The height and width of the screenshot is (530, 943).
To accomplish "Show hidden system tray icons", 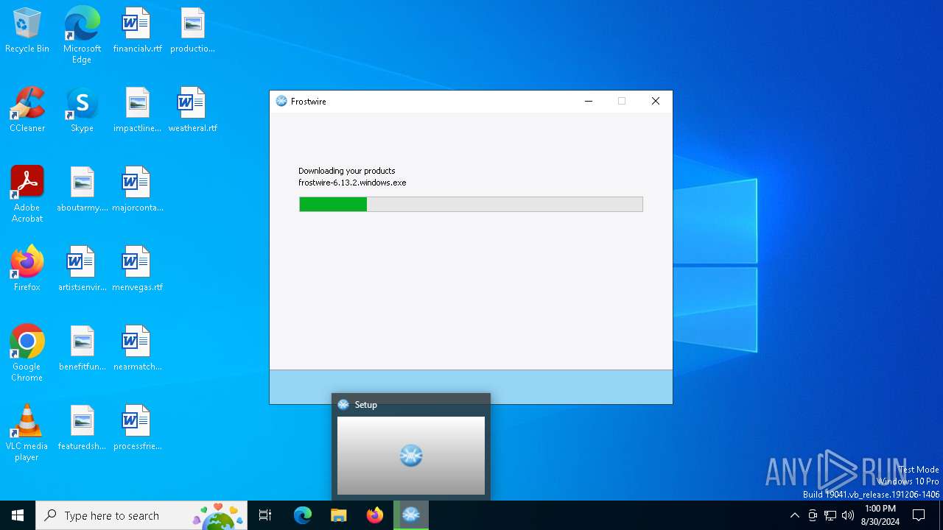I will (x=794, y=515).
